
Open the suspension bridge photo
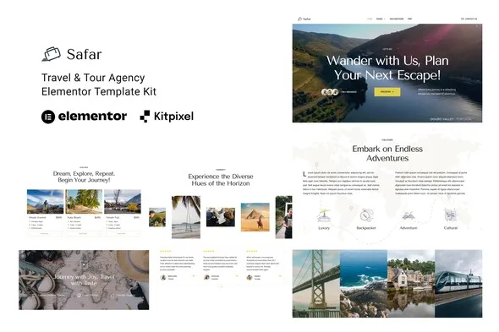316,284
